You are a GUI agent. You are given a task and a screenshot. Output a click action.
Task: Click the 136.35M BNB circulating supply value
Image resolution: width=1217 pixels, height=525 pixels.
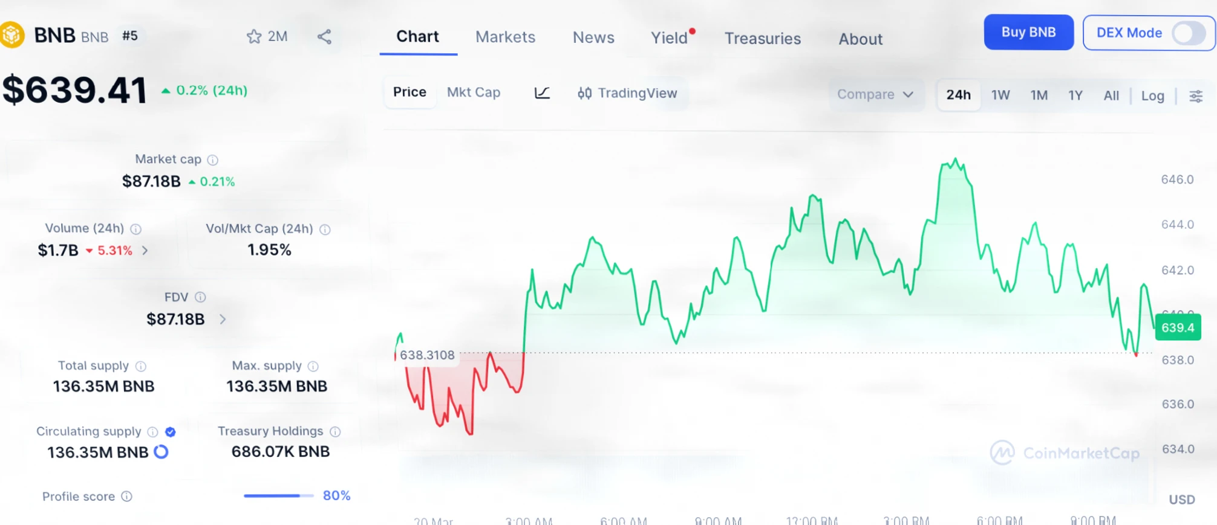click(97, 452)
